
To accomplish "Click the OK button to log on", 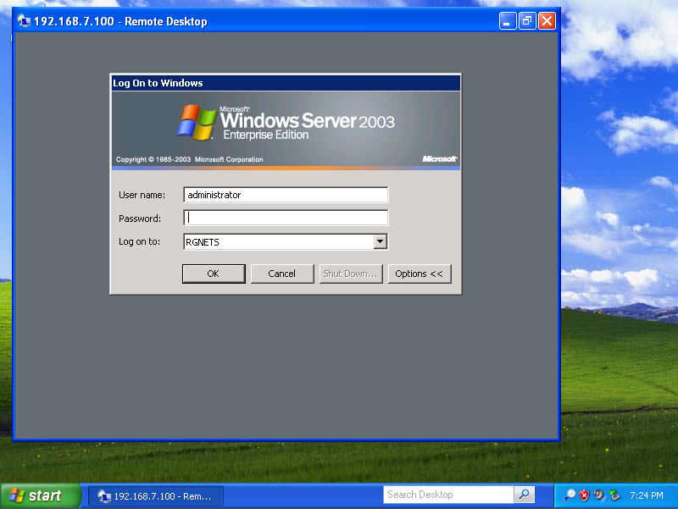I will tap(214, 274).
